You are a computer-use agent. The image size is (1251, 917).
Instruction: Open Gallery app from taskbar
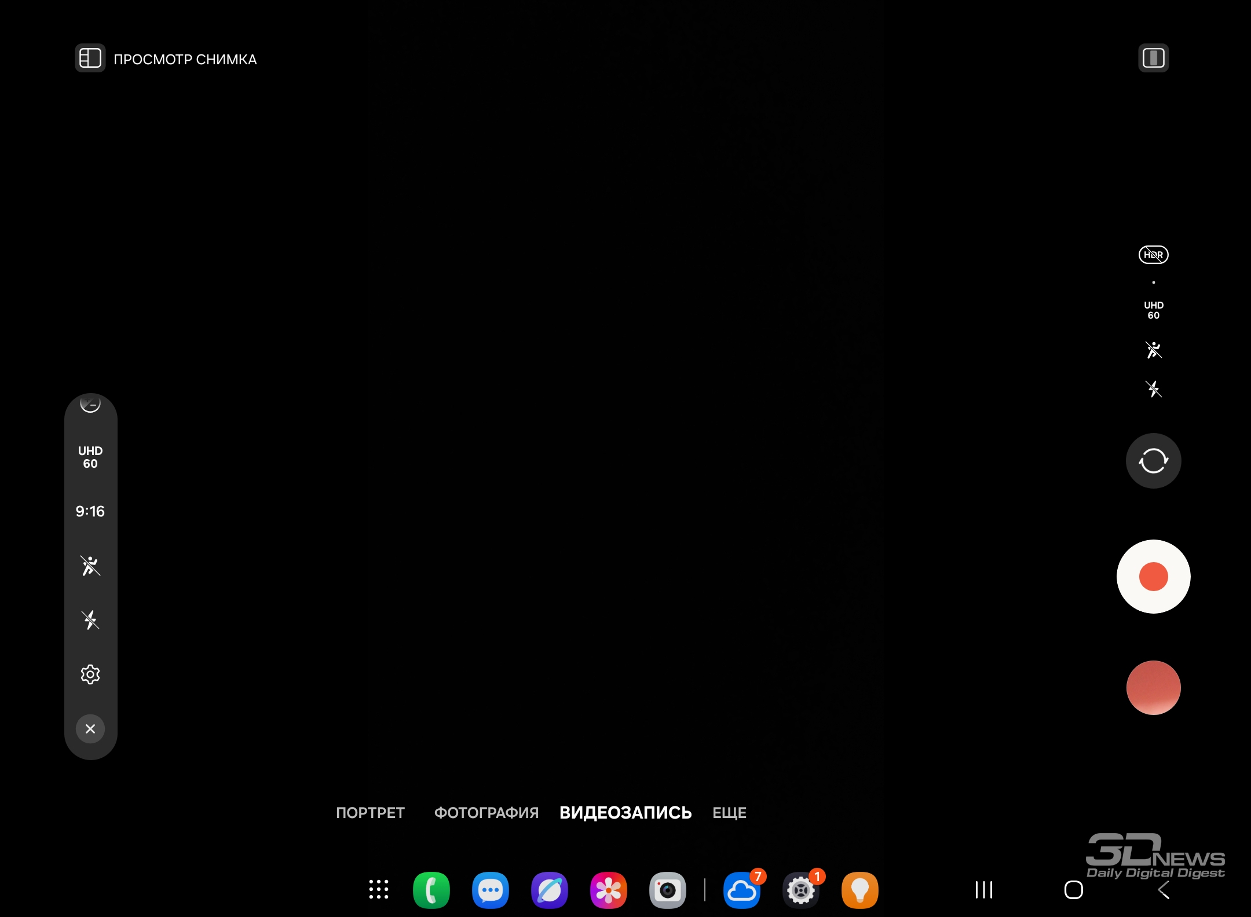click(608, 890)
